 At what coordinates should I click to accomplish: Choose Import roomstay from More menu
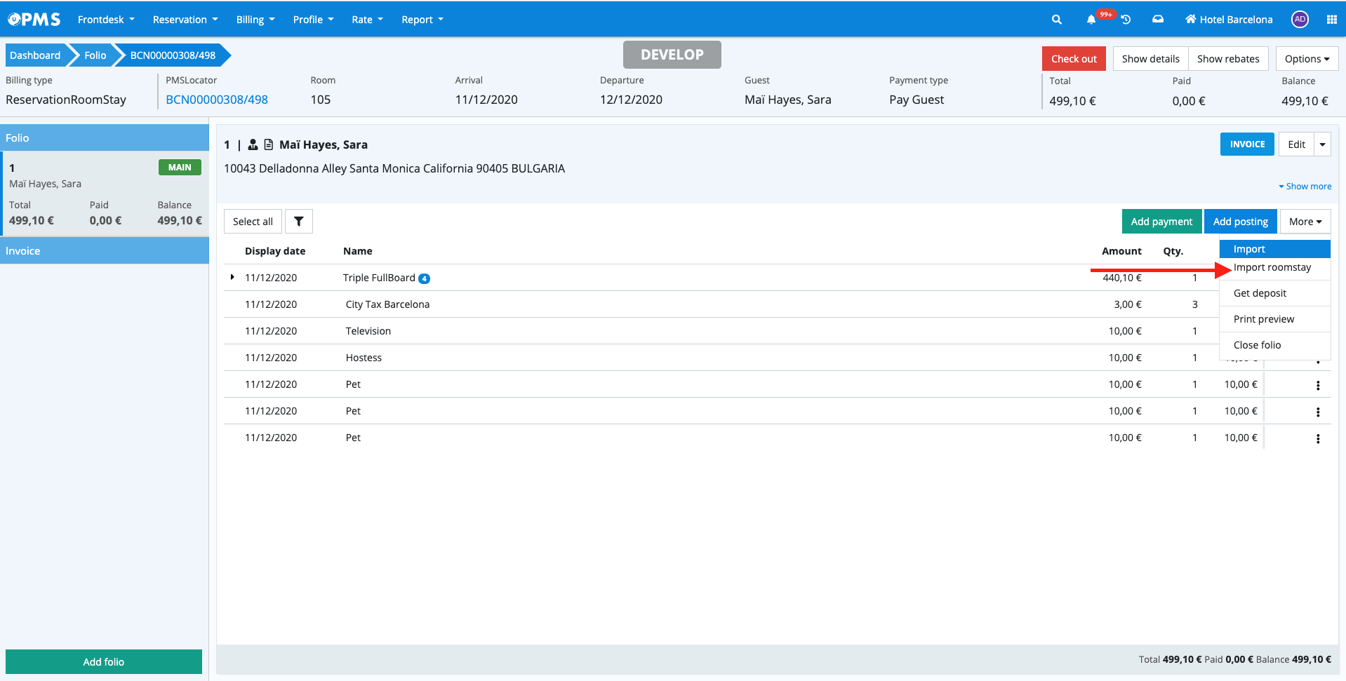coord(1272,267)
